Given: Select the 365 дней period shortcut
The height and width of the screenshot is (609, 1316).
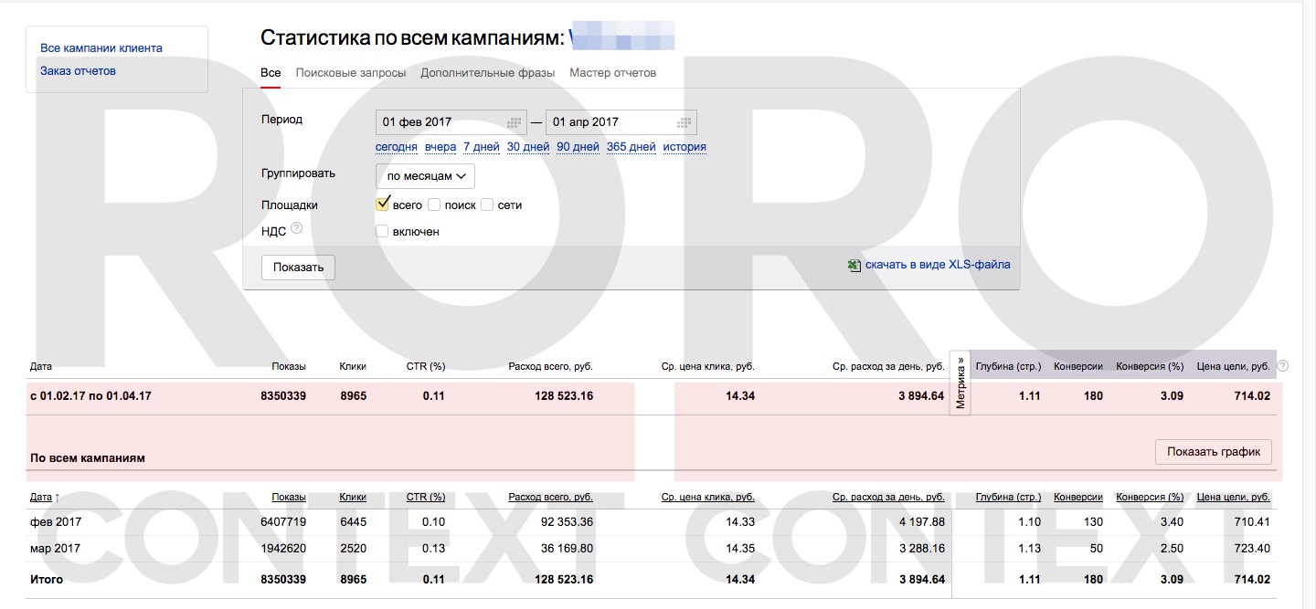Looking at the screenshot, I should 631,147.
